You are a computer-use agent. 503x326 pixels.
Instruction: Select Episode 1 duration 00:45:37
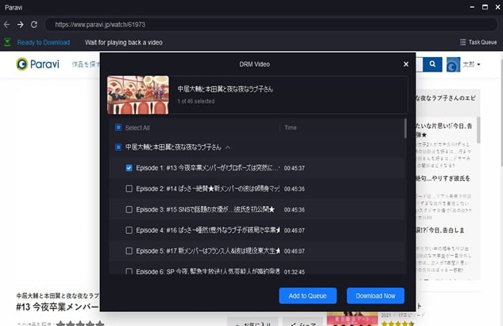coord(294,168)
